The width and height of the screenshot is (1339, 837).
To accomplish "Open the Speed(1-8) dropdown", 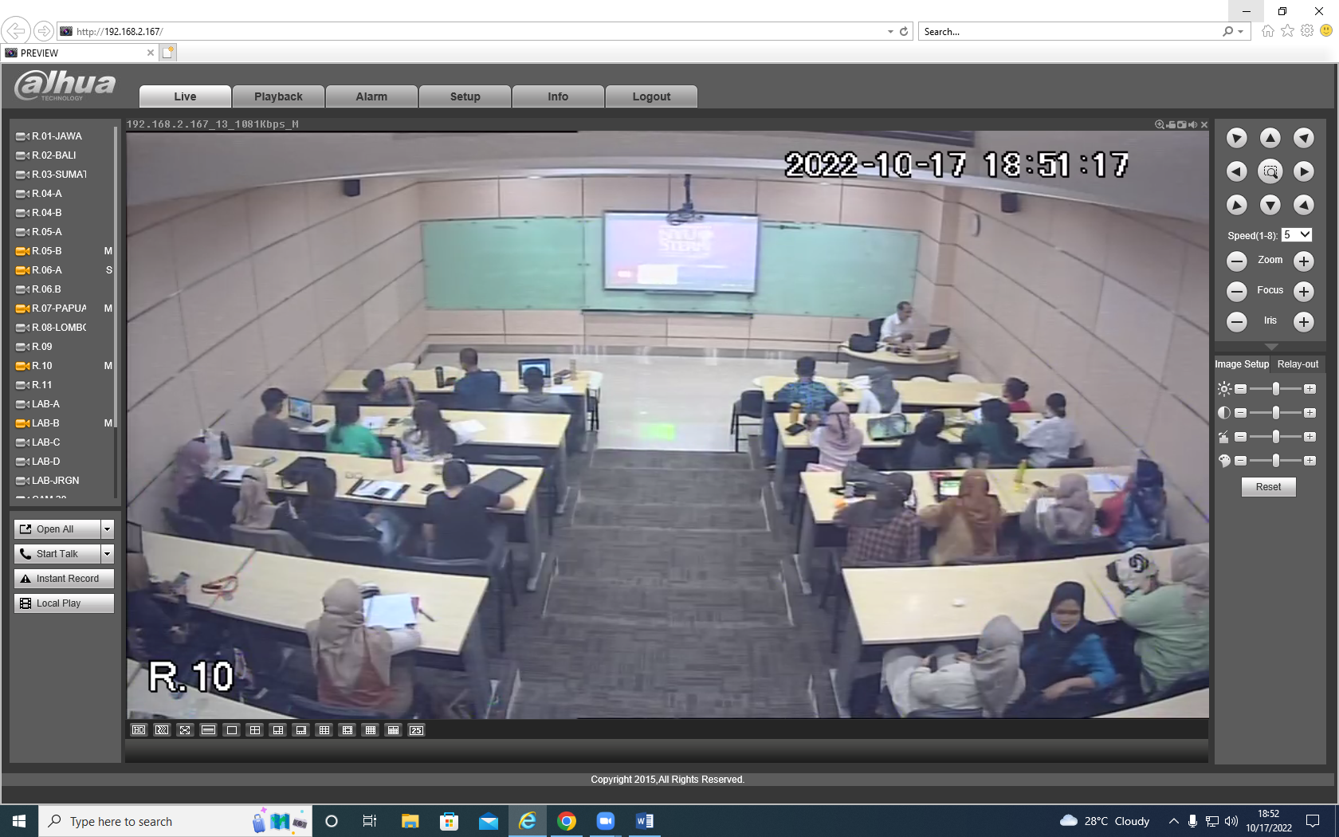I will [1297, 235].
